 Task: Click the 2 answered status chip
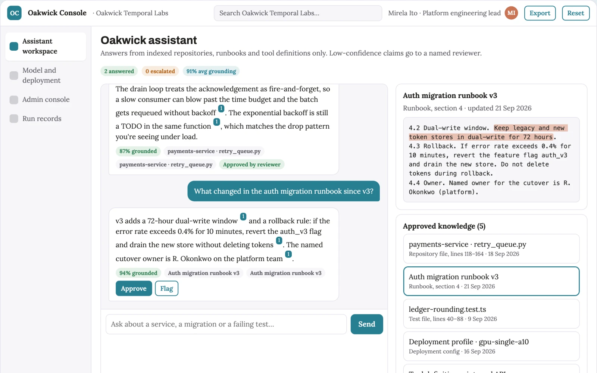click(x=119, y=71)
